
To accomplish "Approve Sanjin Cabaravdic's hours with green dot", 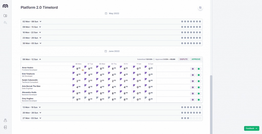I will tap(199, 81).
